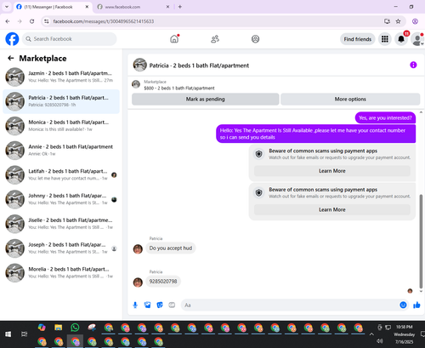Screen dimensions: 425x348
Task: Open install app icon in address bar
Action: [387, 21]
